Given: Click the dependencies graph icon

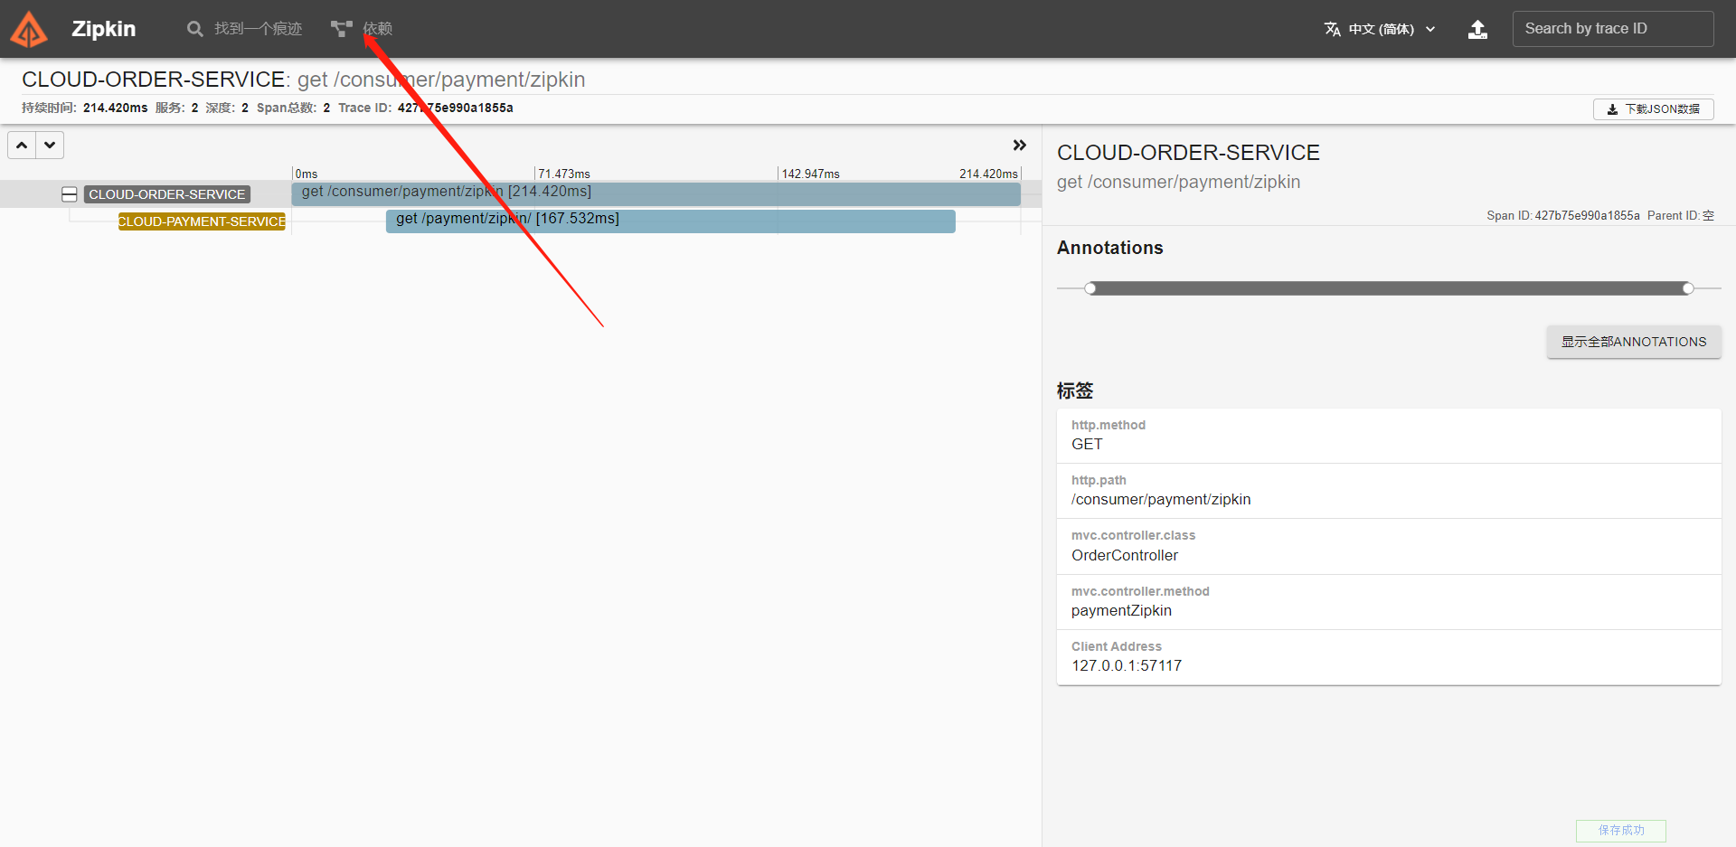Looking at the screenshot, I should 341,29.
